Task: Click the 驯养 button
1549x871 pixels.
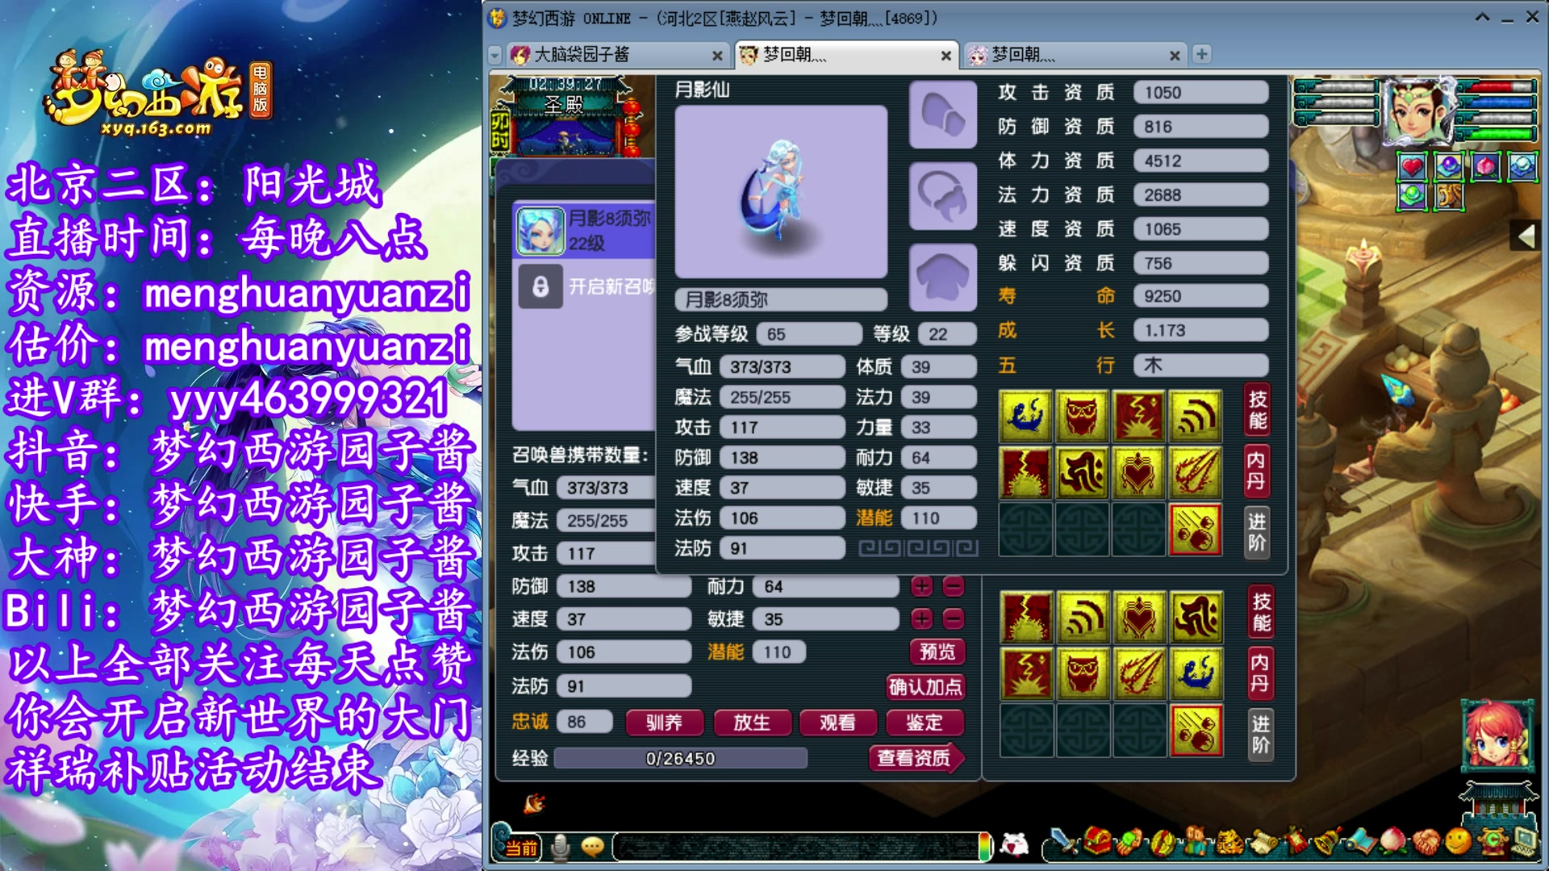Action: pos(665,723)
